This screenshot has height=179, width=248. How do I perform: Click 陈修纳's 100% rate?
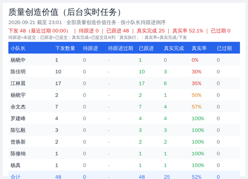click(x=198, y=154)
